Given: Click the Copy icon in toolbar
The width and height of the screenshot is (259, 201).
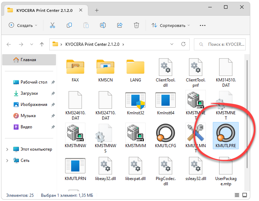Looking at the screenshot, I should (x=69, y=25).
